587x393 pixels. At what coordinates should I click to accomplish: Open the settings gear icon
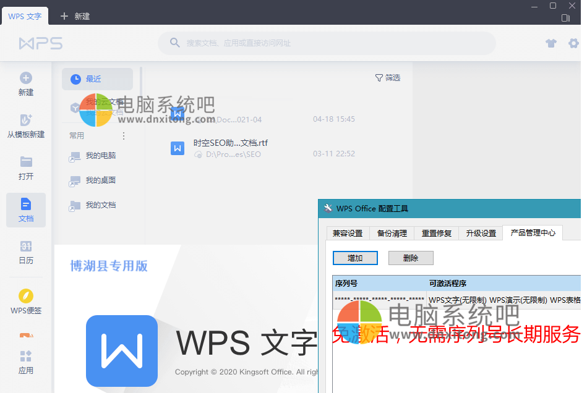pyautogui.click(x=573, y=43)
